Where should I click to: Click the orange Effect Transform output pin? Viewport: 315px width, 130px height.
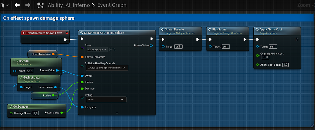[x=53, y=54]
